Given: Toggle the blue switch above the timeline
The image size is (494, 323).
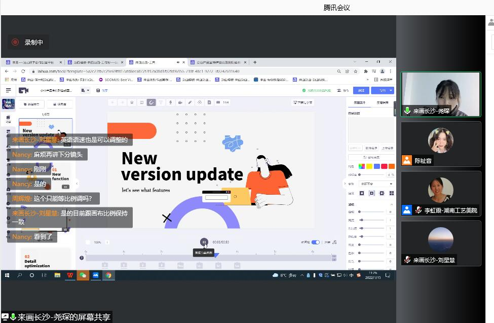Looking at the screenshot, I should (x=316, y=242).
